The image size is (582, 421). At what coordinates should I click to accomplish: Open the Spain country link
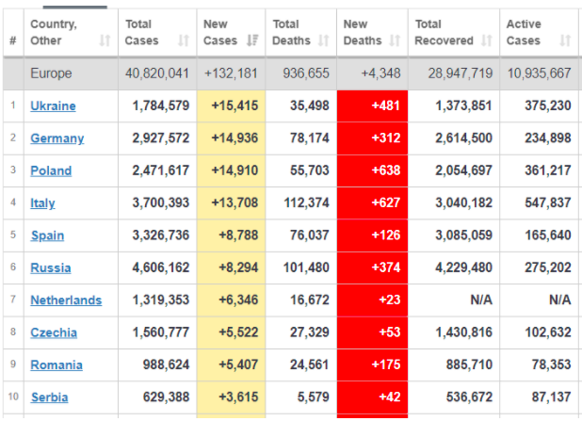click(47, 235)
